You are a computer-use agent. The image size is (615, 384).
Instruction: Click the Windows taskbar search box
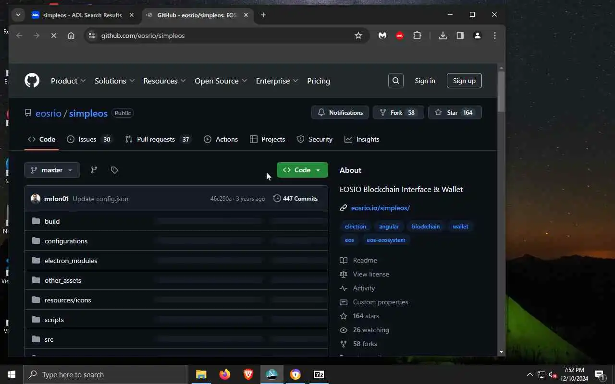click(106, 374)
